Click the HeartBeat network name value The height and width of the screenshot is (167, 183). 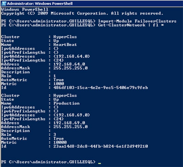click(65, 45)
